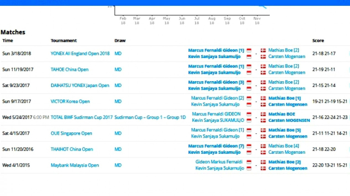350x196 pixels.
Task: Open TAHOE China Open tournament link
Action: tap(70, 70)
